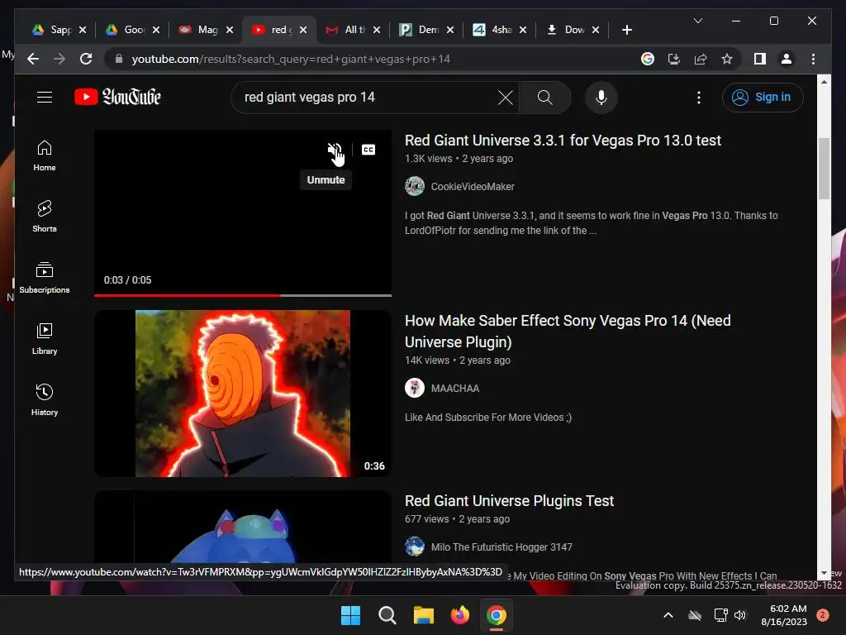Image resolution: width=846 pixels, height=635 pixels.
Task: Open File Explorer from taskbar
Action: (x=424, y=615)
